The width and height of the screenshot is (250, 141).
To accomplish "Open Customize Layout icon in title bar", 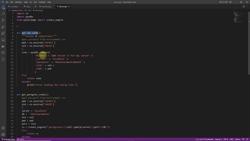I will (230, 2).
